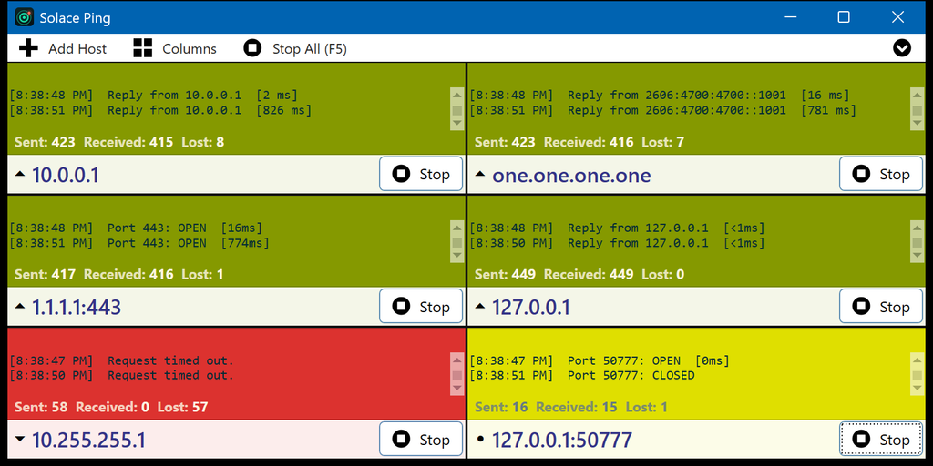Viewport: 933px width, 466px height.
Task: Click the plus icon for Add Host
Action: pos(28,48)
